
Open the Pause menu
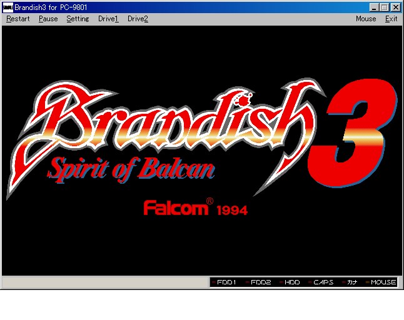click(x=48, y=19)
